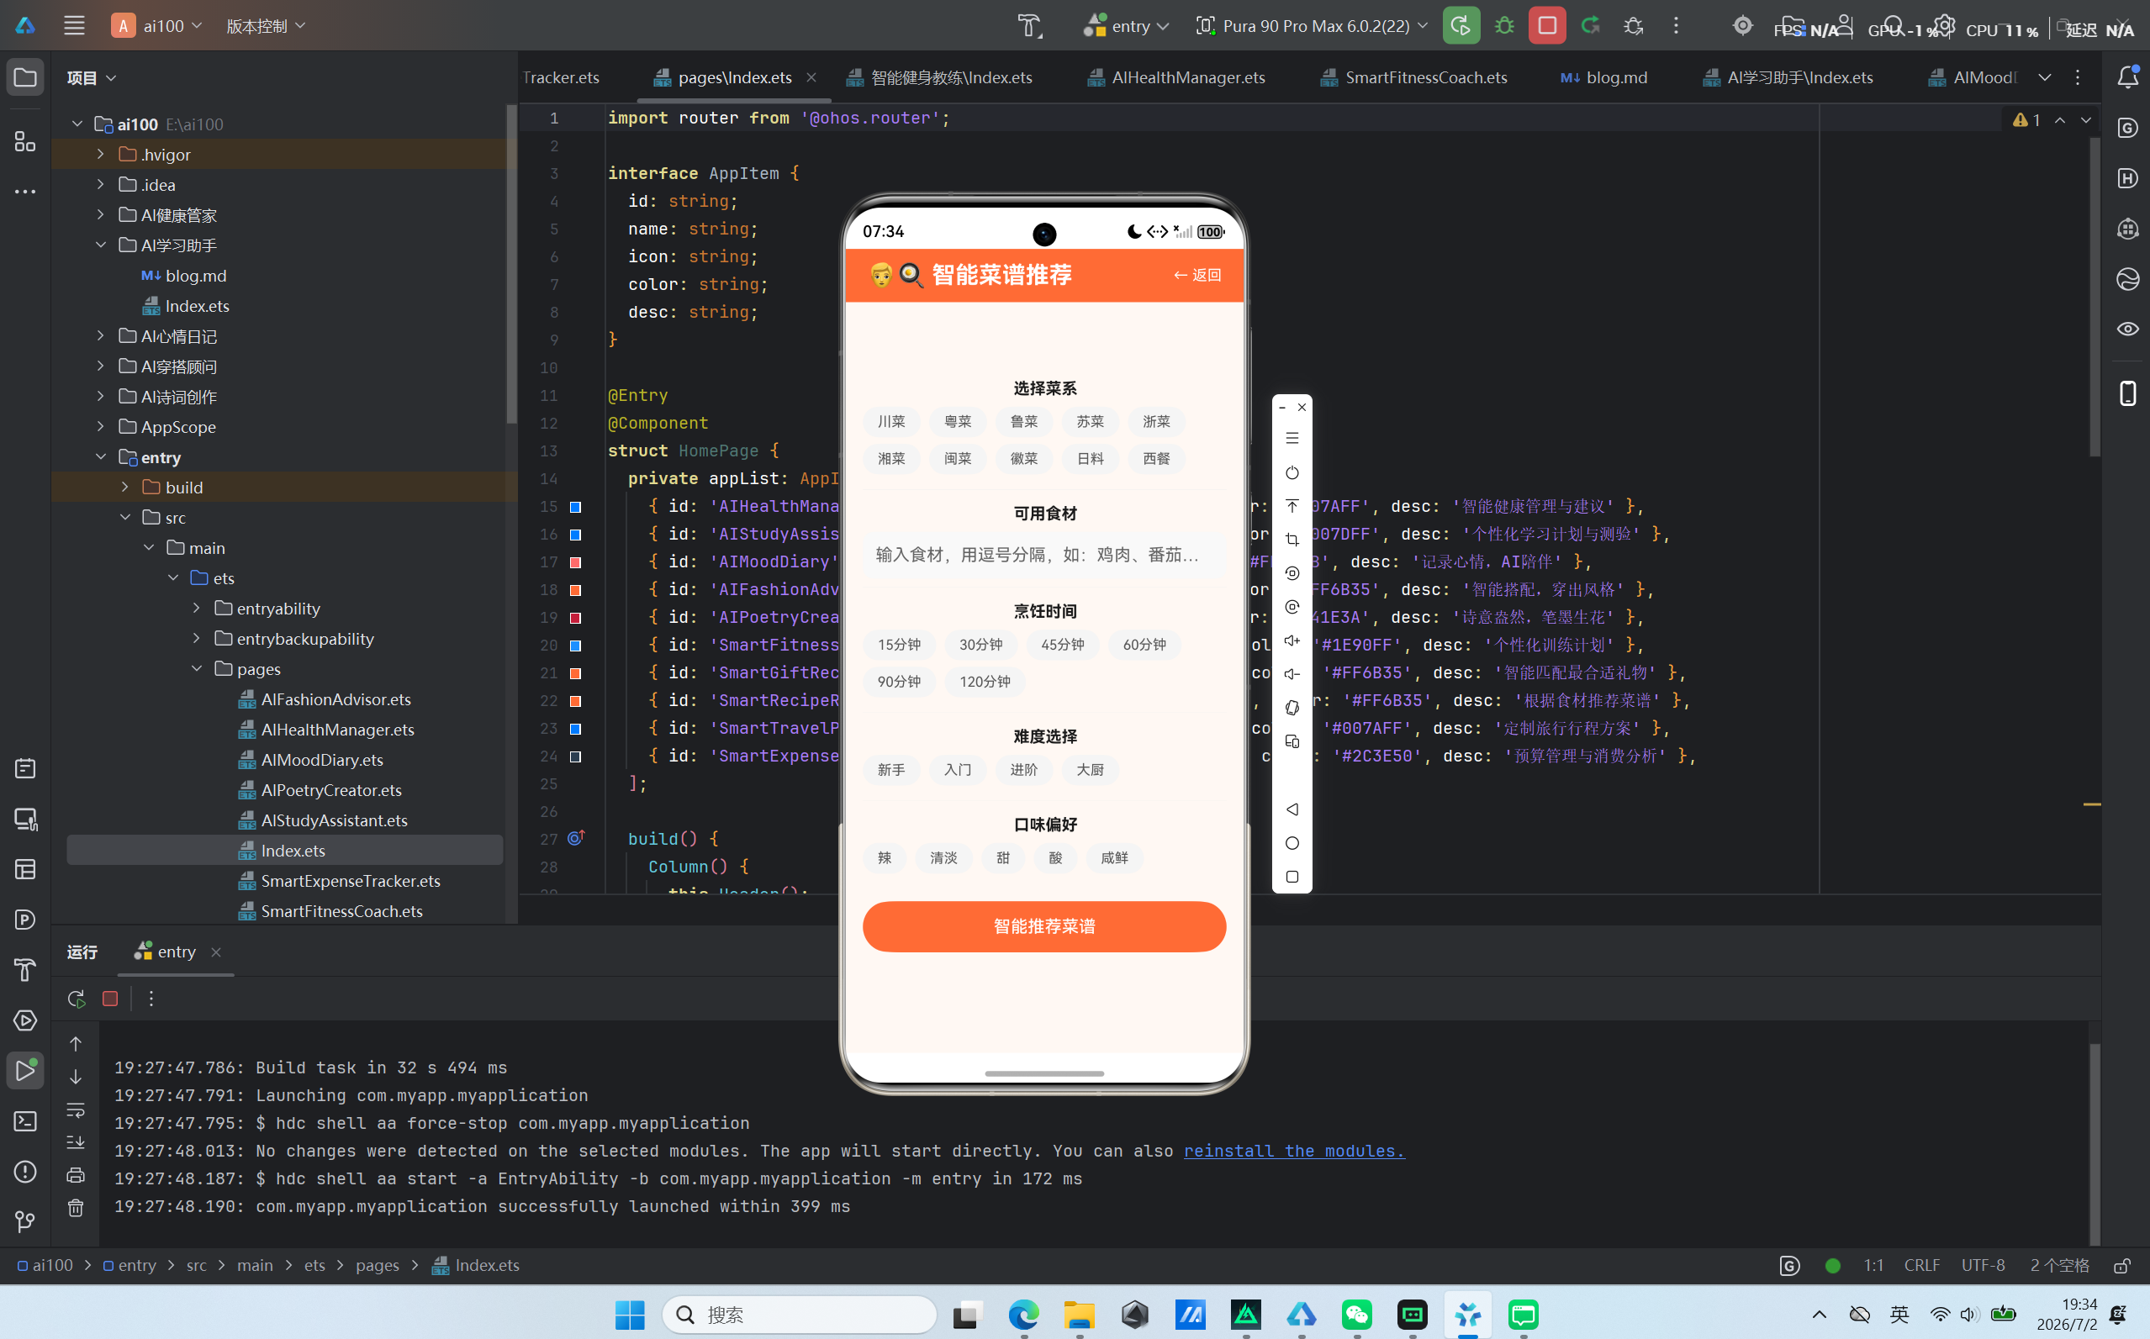Image resolution: width=2150 pixels, height=1339 pixels.
Task: Click the green debug bug icon
Action: 1503,26
